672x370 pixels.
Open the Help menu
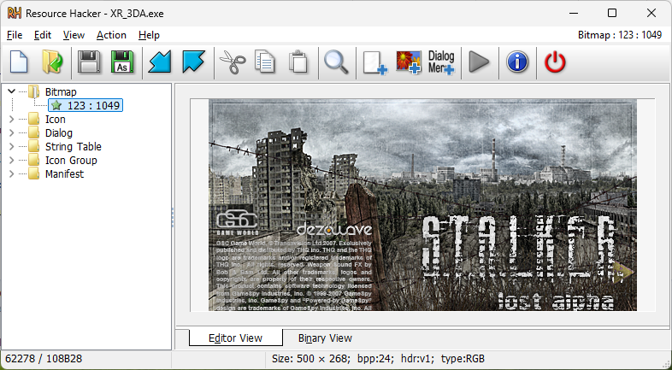[x=149, y=35]
